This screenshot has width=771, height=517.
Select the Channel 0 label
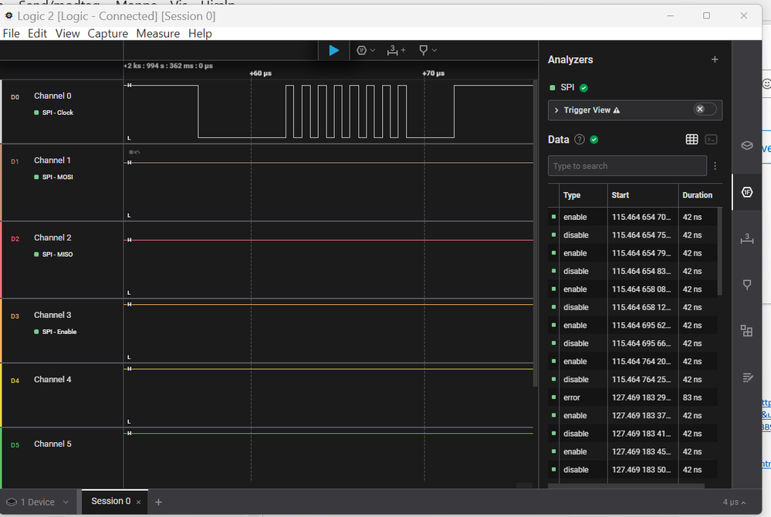[52, 96]
